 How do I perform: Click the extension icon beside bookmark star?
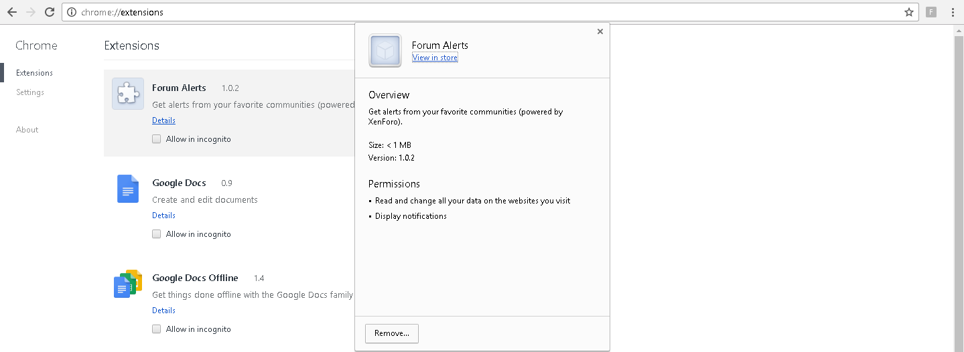point(931,12)
